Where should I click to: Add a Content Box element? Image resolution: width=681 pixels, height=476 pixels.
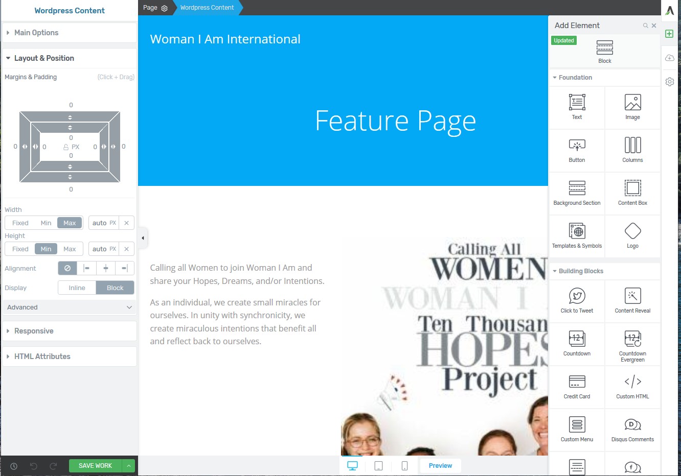(x=632, y=193)
